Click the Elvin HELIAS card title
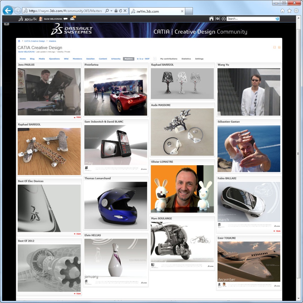The width and height of the screenshot is (303, 303). (x=92, y=235)
